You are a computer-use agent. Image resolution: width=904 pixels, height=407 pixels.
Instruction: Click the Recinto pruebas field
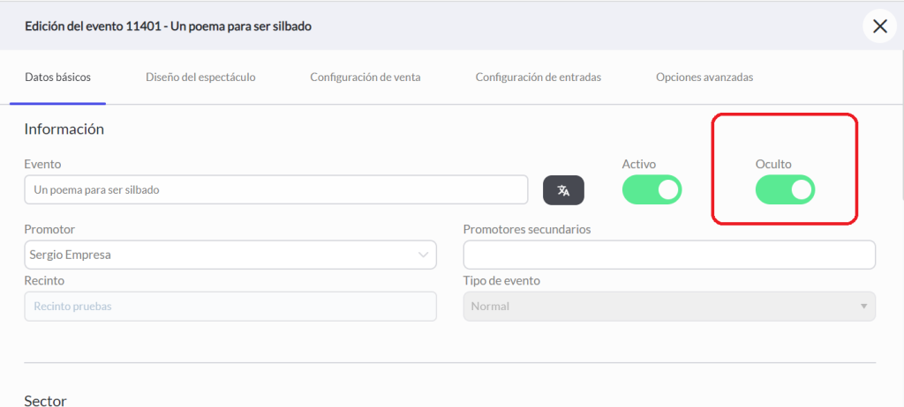click(230, 307)
